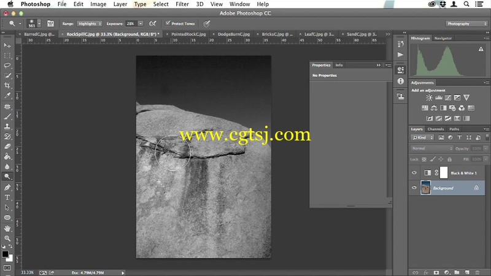Select the Path Selection tool
The height and width of the screenshot is (276, 491).
pos(7,207)
